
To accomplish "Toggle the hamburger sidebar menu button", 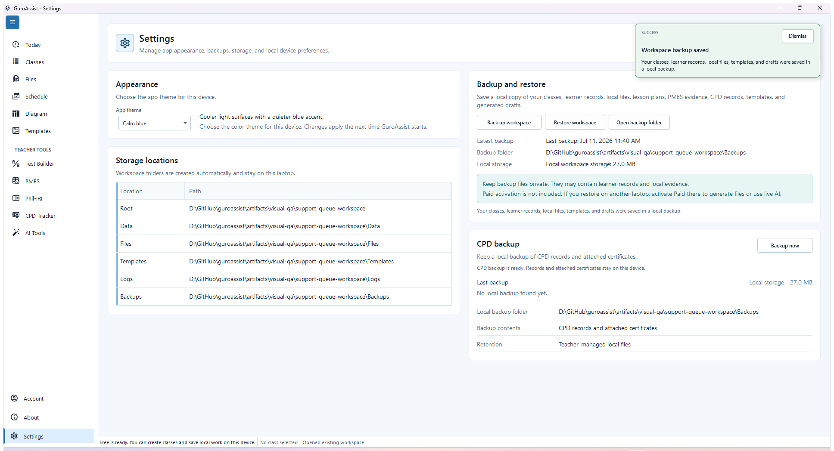I will [x=12, y=22].
